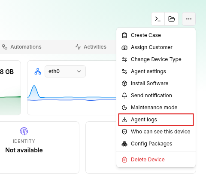Image resolution: width=206 pixels, height=179 pixels.
Task: Expand the eth0 interface dropdown
Action: pos(65,71)
